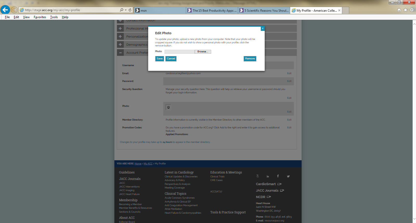
Task: Click the Remove photo button
Action: coord(250,59)
